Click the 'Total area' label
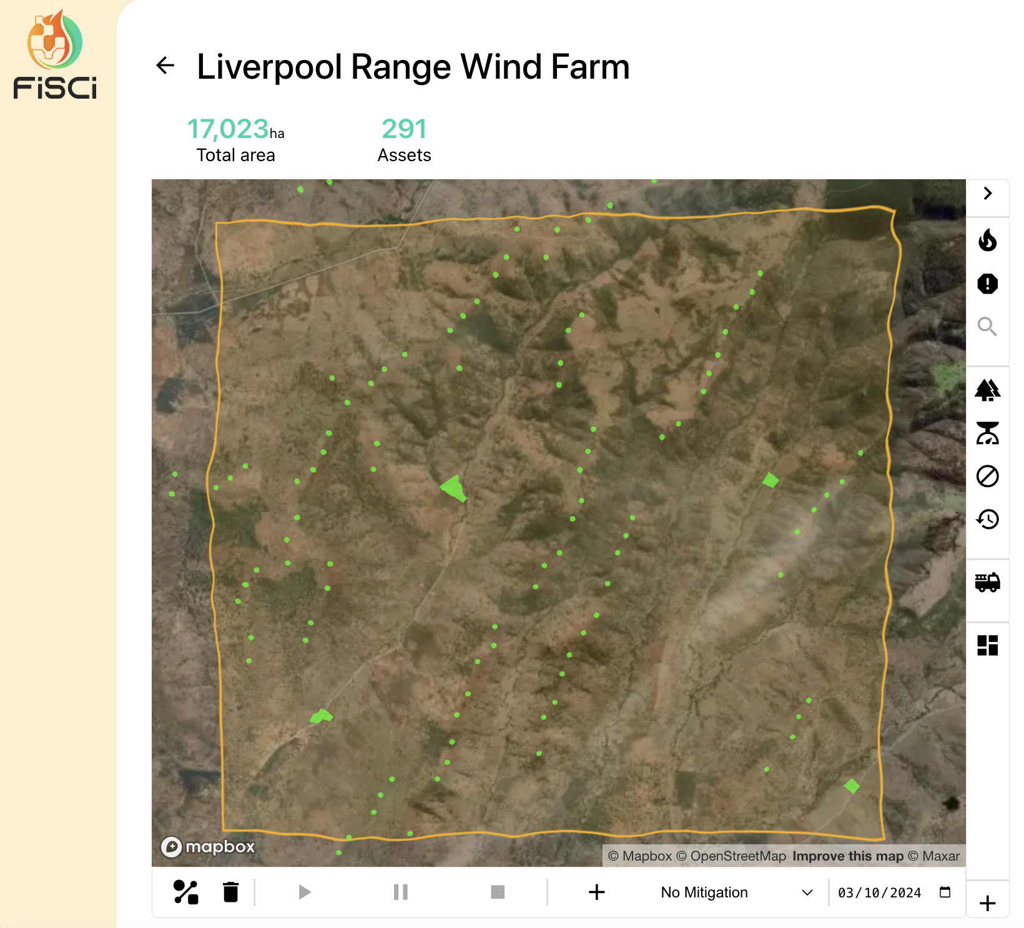 coord(235,155)
